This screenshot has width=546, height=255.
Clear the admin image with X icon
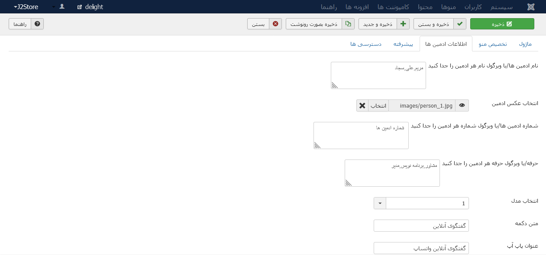coord(362,105)
